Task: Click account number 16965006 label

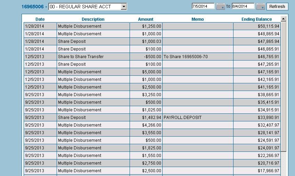Action: point(32,7)
